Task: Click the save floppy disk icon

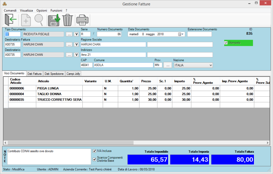Action: coord(54,20)
